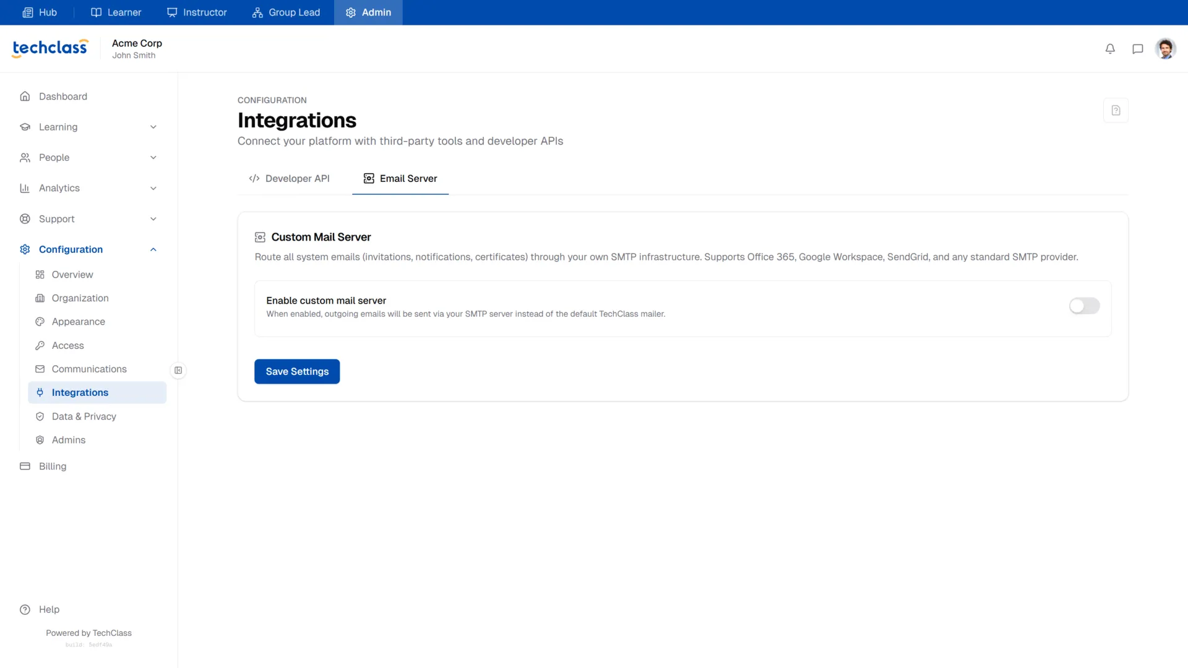The width and height of the screenshot is (1188, 668).
Task: Open the Help link in sidebar
Action: pyautogui.click(x=88, y=610)
